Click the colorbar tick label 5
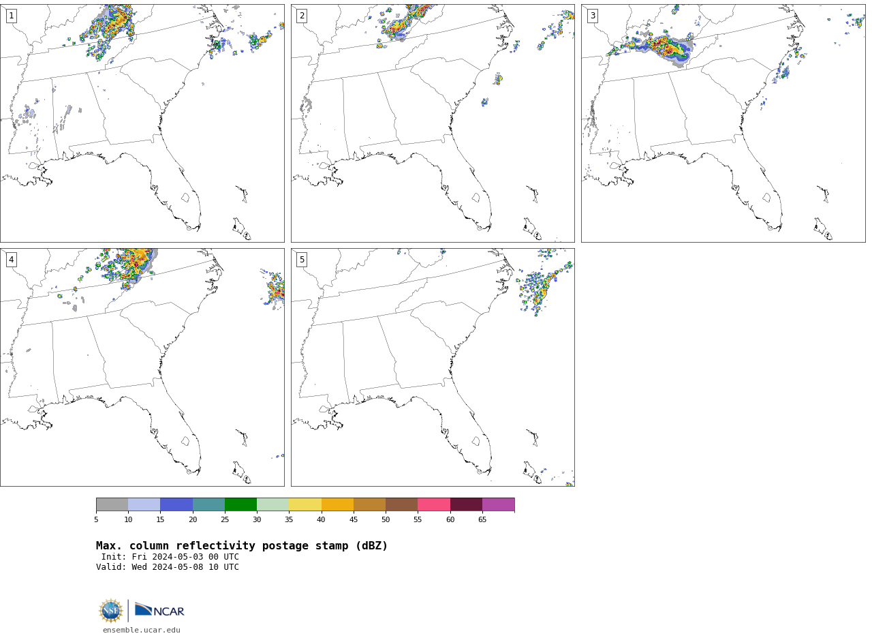Viewport: 872px width, 638px height. pyautogui.click(x=96, y=520)
